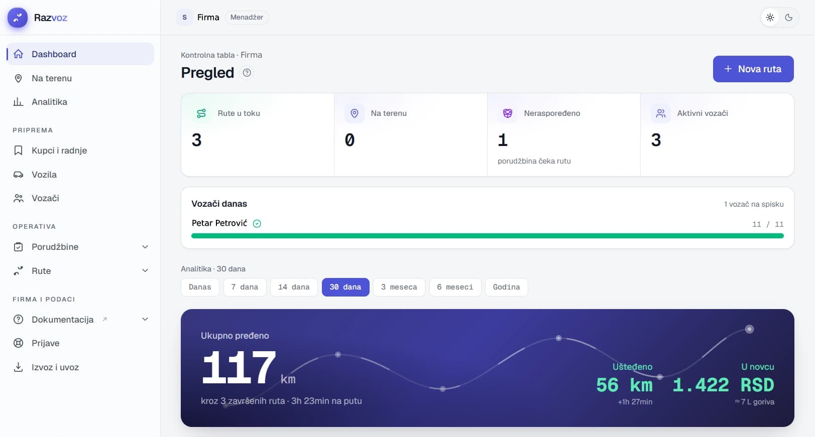Open Na terenu in the sidebar
Screen dimensions: 815x437
tap(80, 78)
